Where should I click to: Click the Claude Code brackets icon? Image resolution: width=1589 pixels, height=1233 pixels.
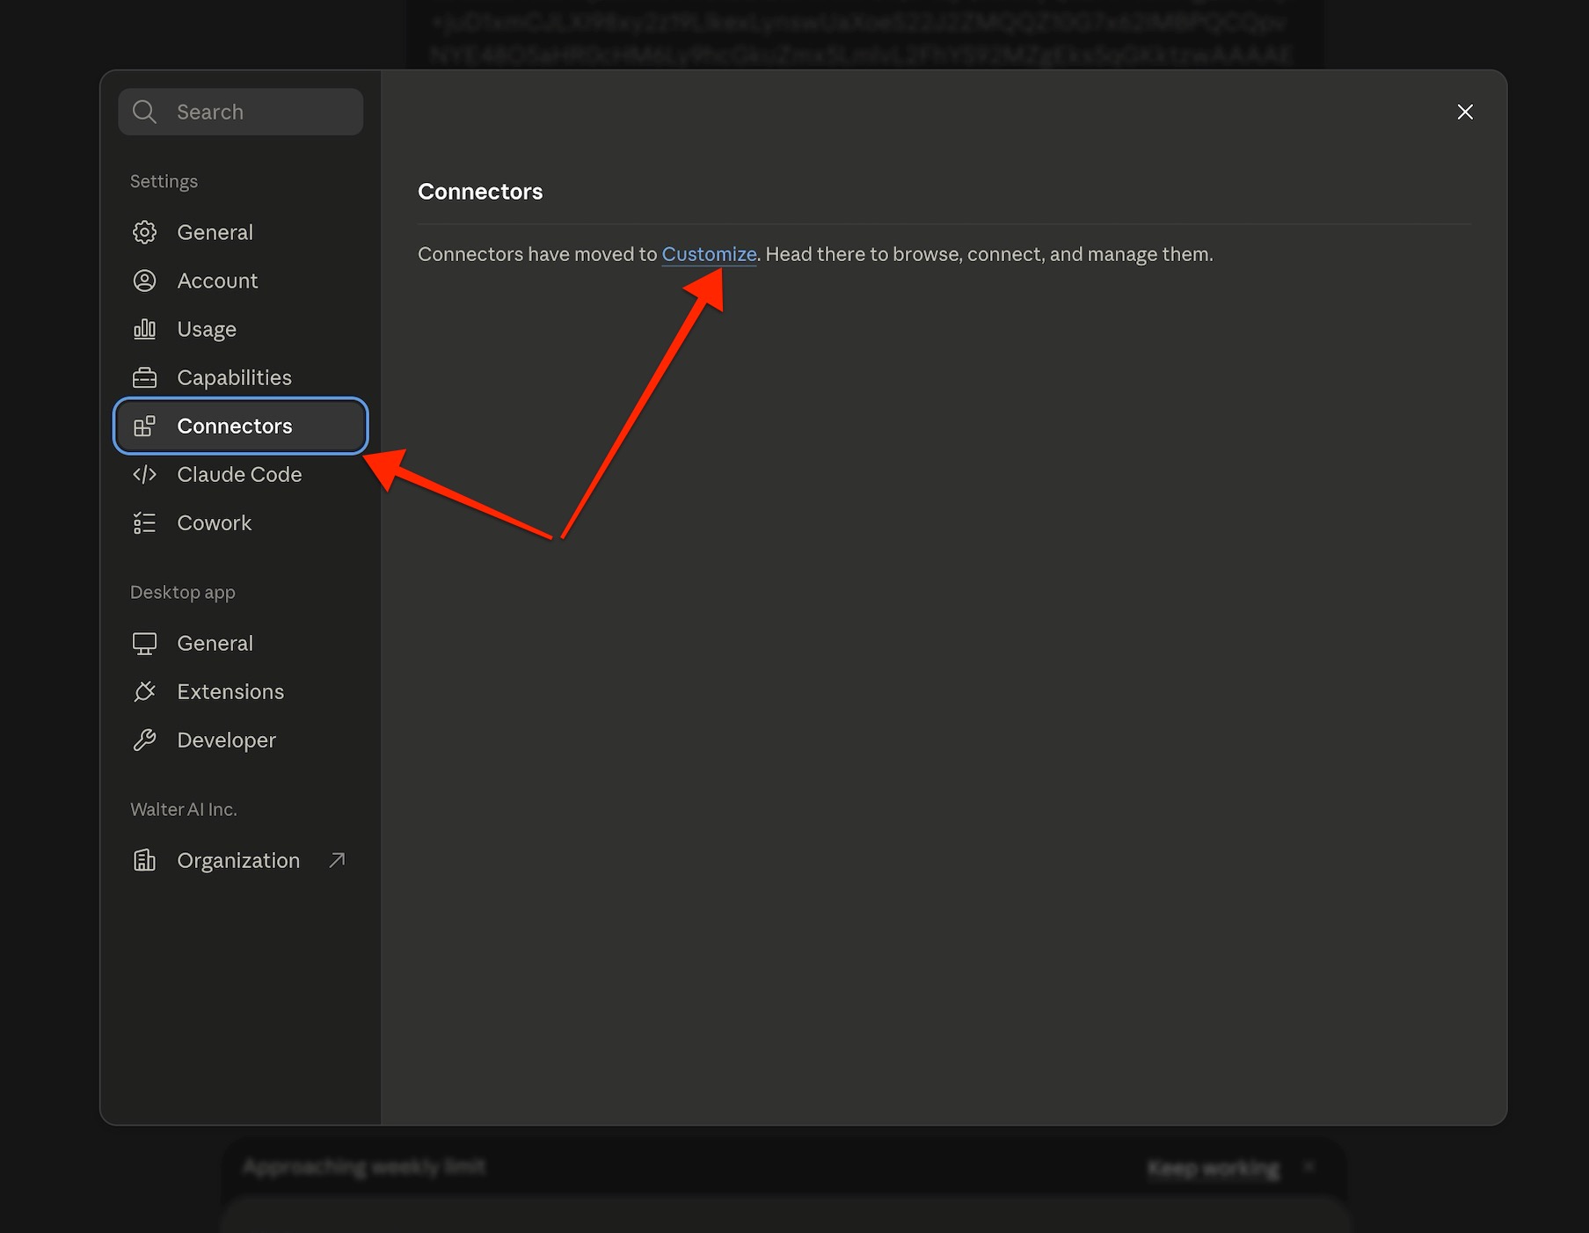144,474
